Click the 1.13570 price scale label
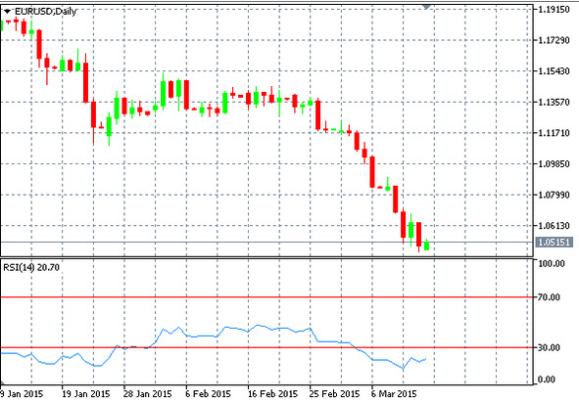Viewport: 579px width, 403px height. [555, 102]
